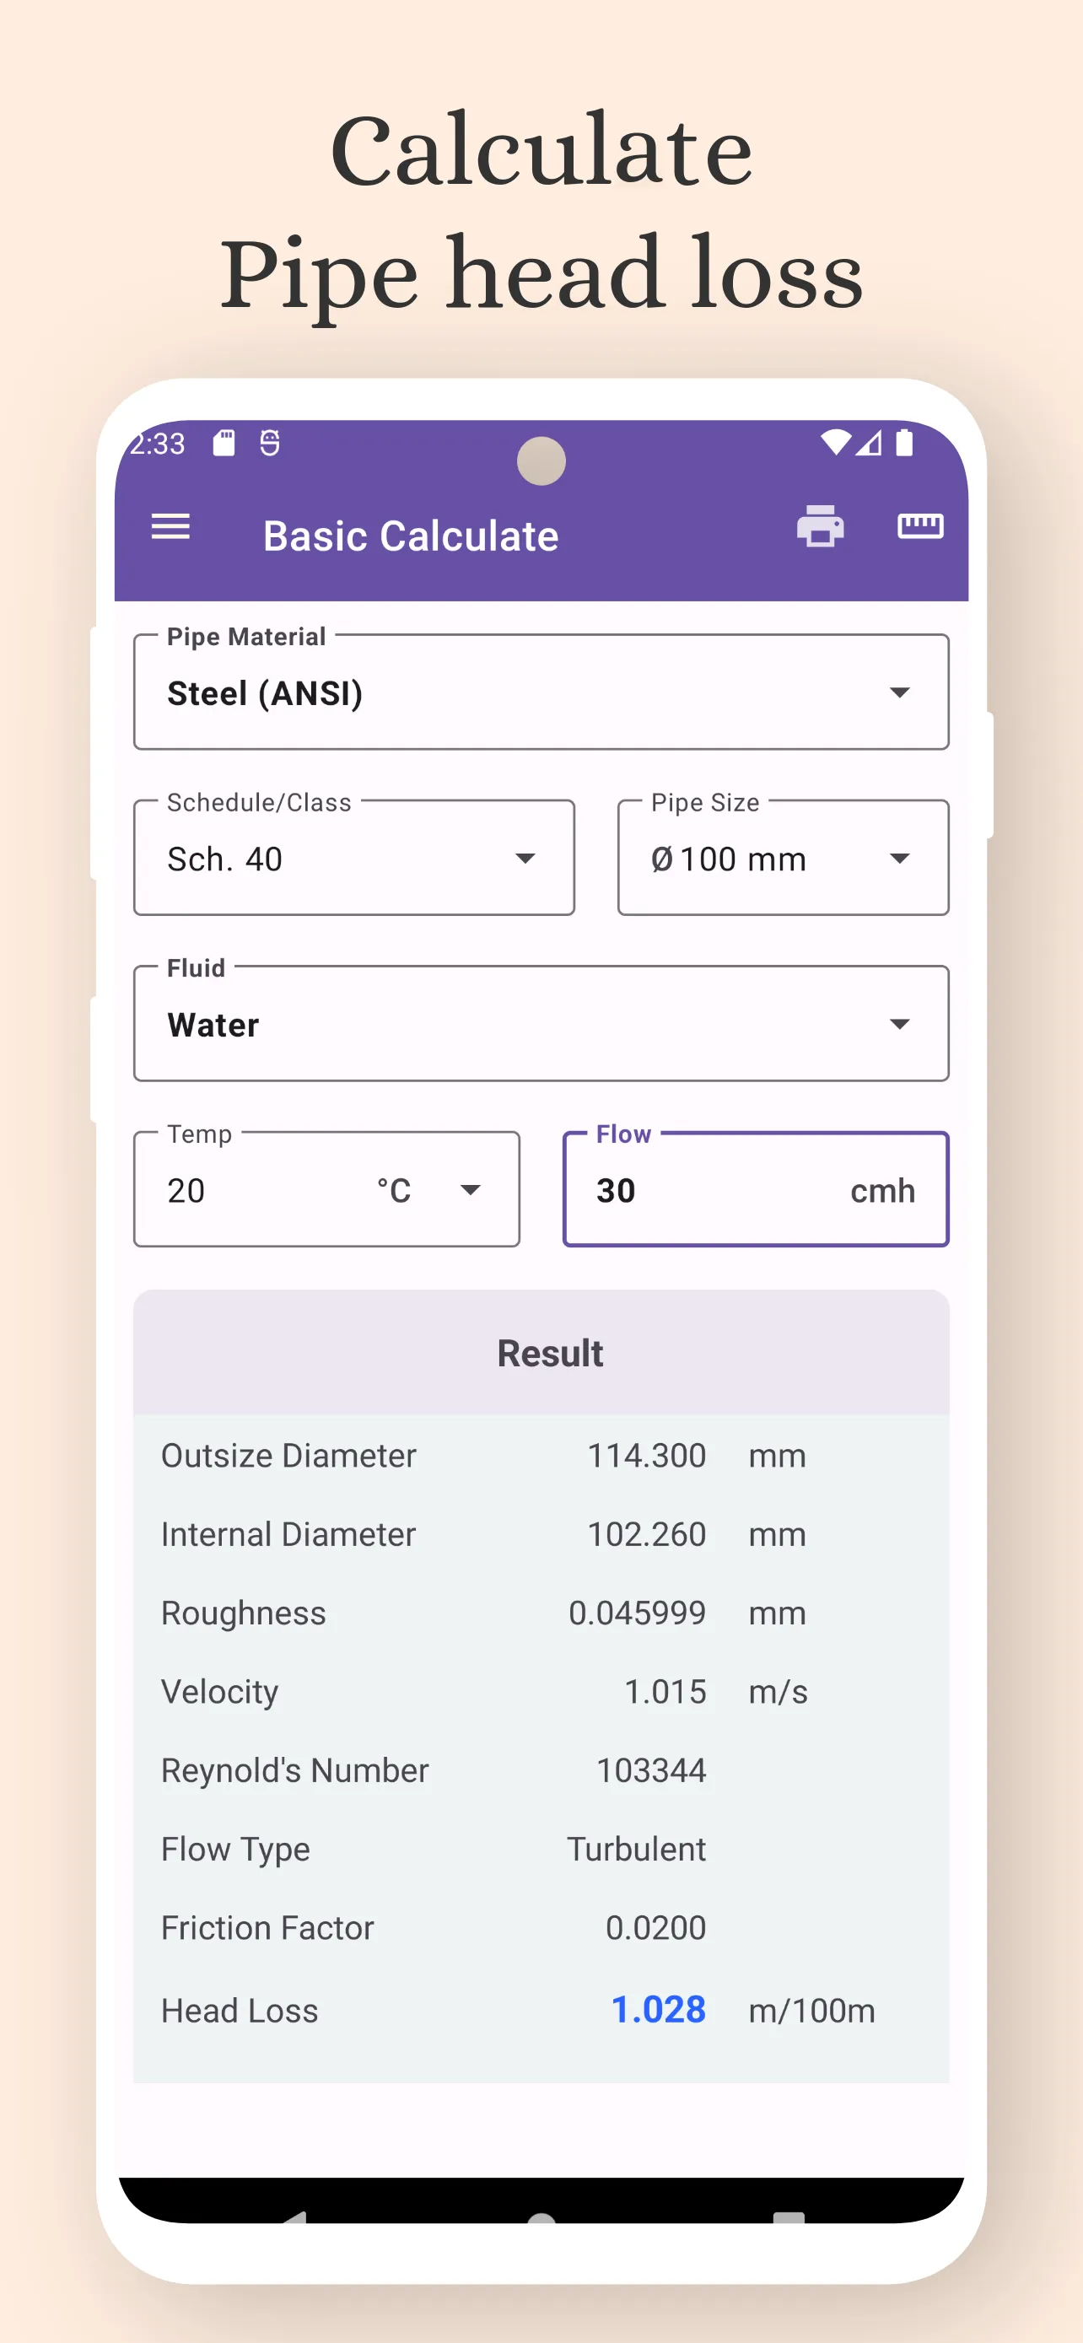This screenshot has width=1083, height=2343.
Task: Expand the Schedule/Class dropdown
Action: pos(353,858)
